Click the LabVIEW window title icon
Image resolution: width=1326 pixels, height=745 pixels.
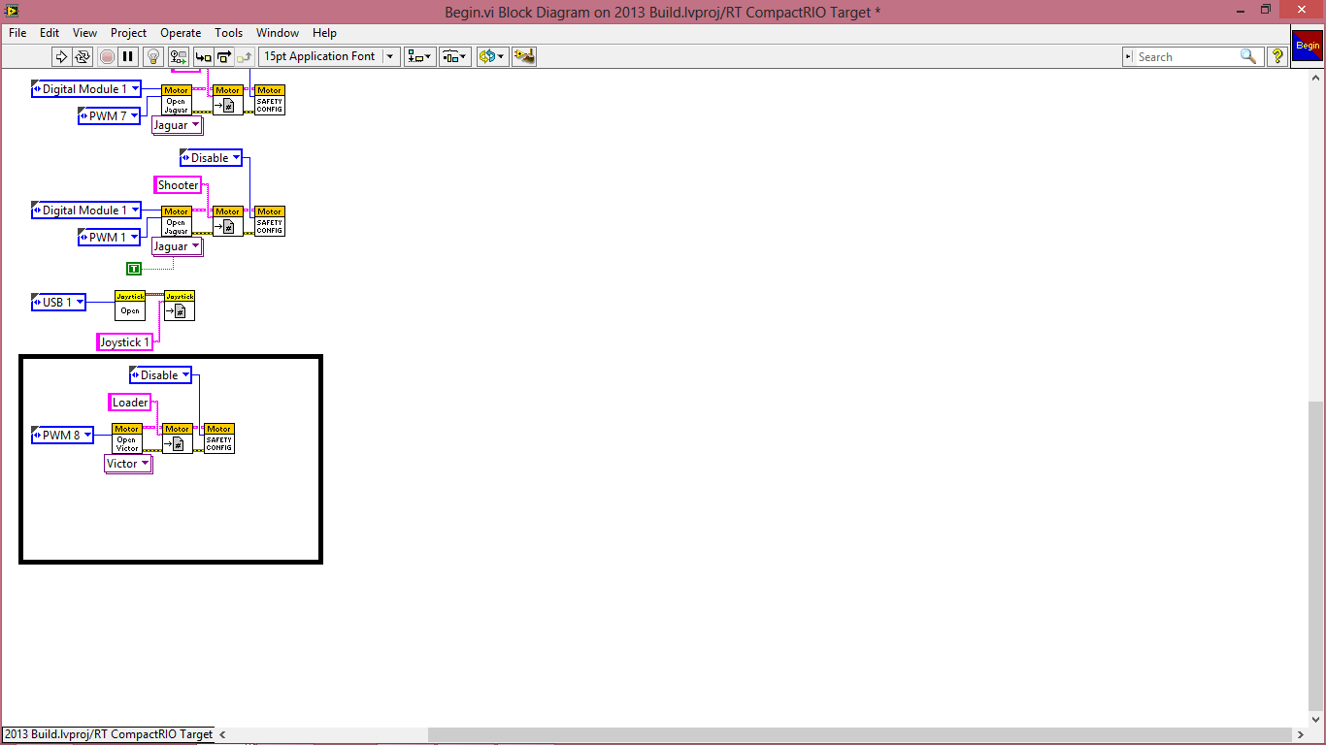coord(13,11)
